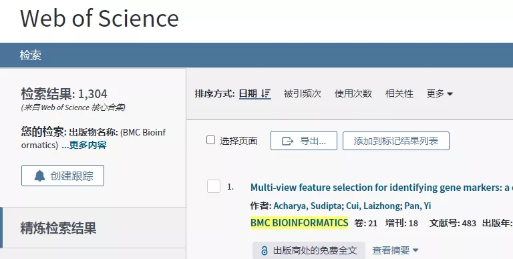
Task: Open the 检索 tab in blue bar
Action: pyautogui.click(x=31, y=55)
